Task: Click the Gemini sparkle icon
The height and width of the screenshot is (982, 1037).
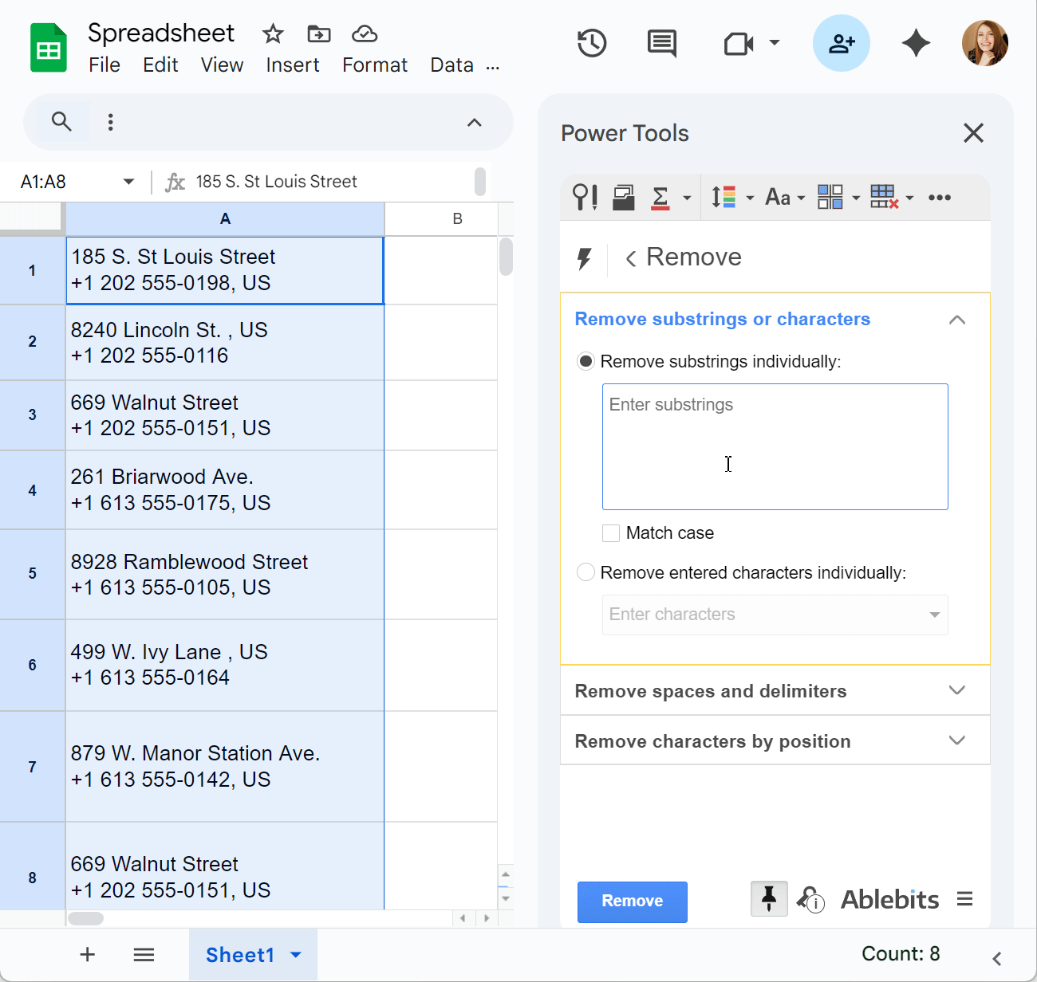Action: click(x=916, y=43)
